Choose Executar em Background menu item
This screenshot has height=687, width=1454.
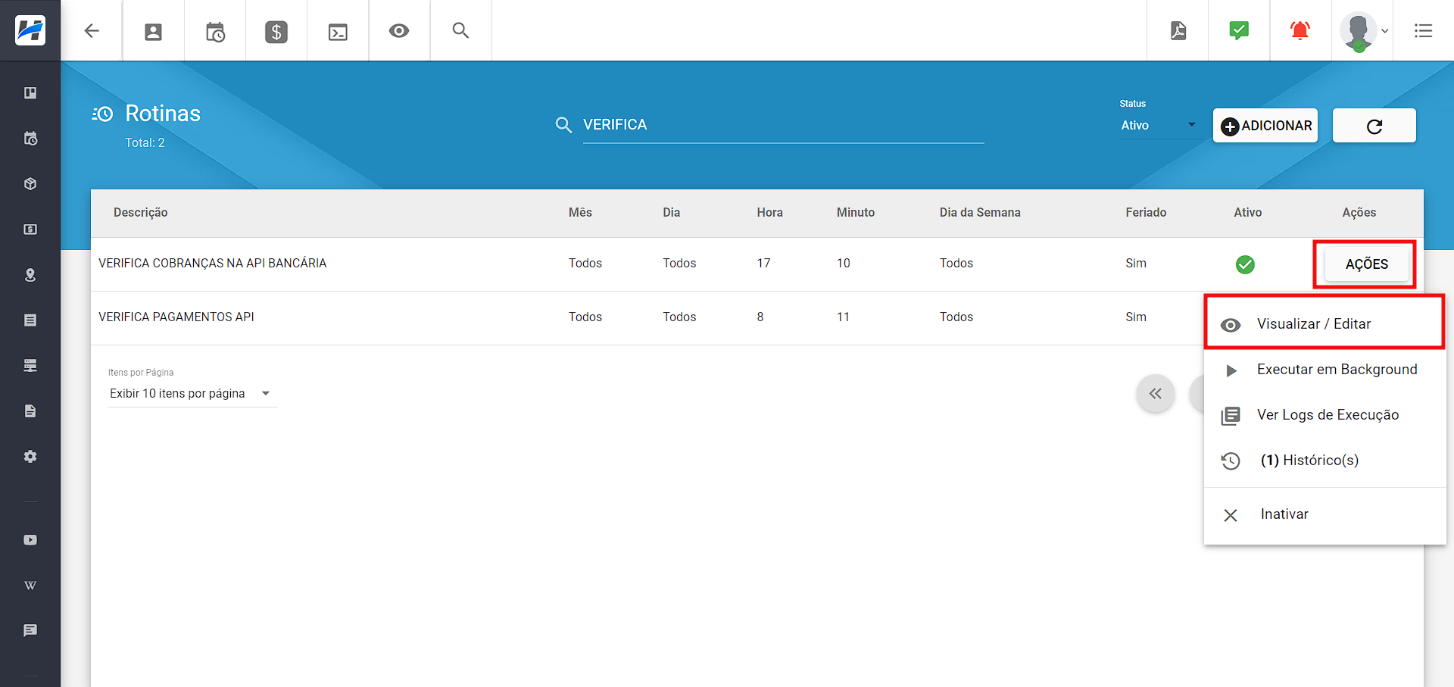point(1325,370)
